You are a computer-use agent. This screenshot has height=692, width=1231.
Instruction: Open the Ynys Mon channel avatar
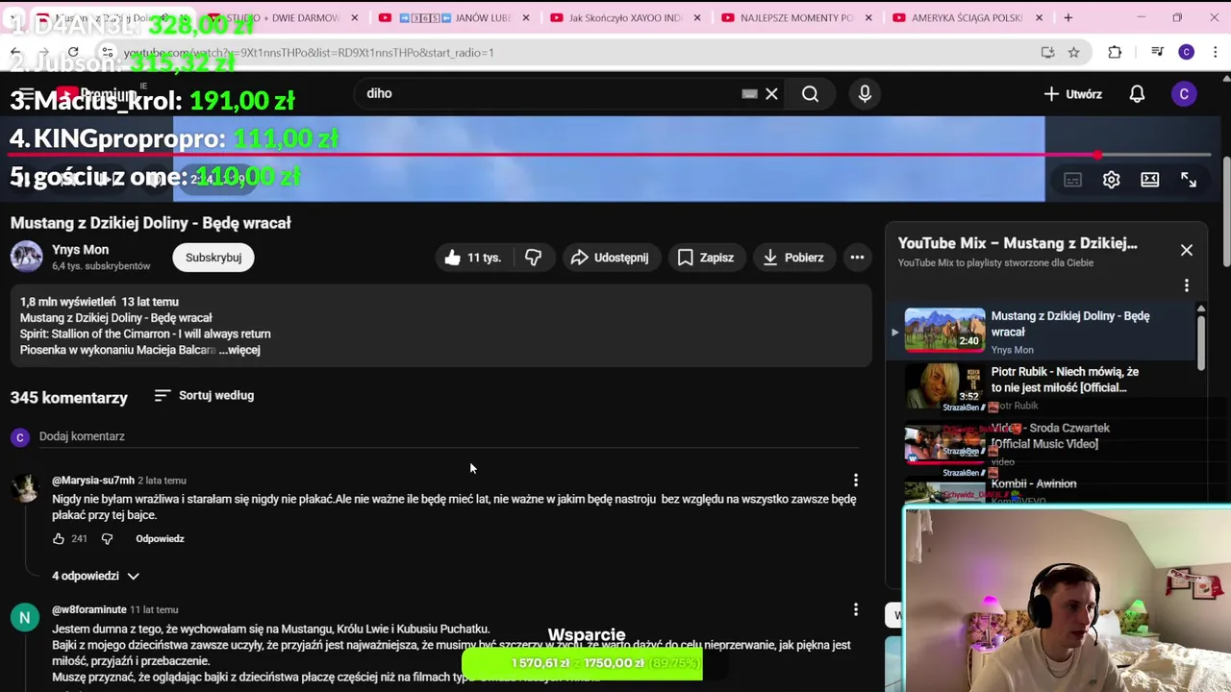27,257
